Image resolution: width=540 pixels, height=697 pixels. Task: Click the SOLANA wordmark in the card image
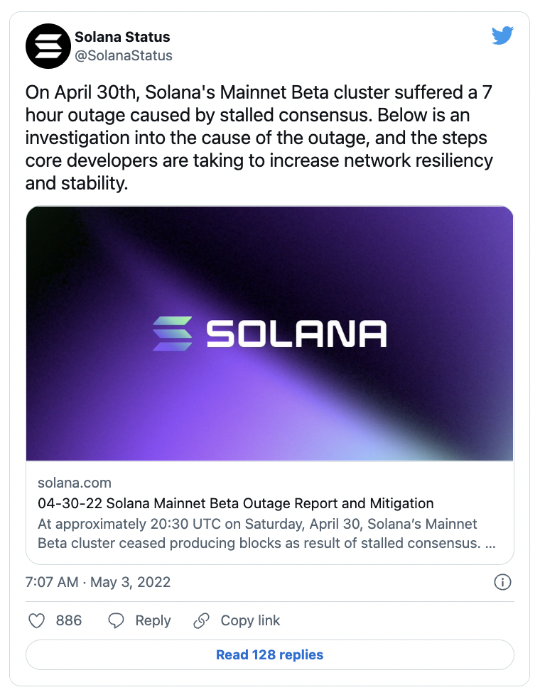click(x=296, y=334)
